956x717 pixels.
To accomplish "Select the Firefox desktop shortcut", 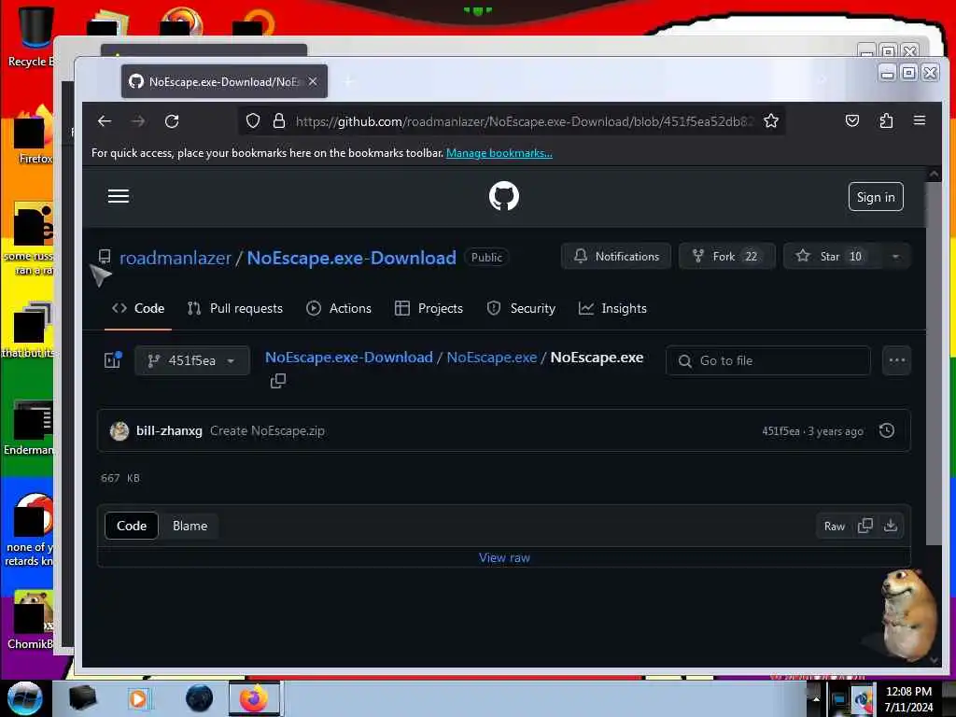I will 35,135.
